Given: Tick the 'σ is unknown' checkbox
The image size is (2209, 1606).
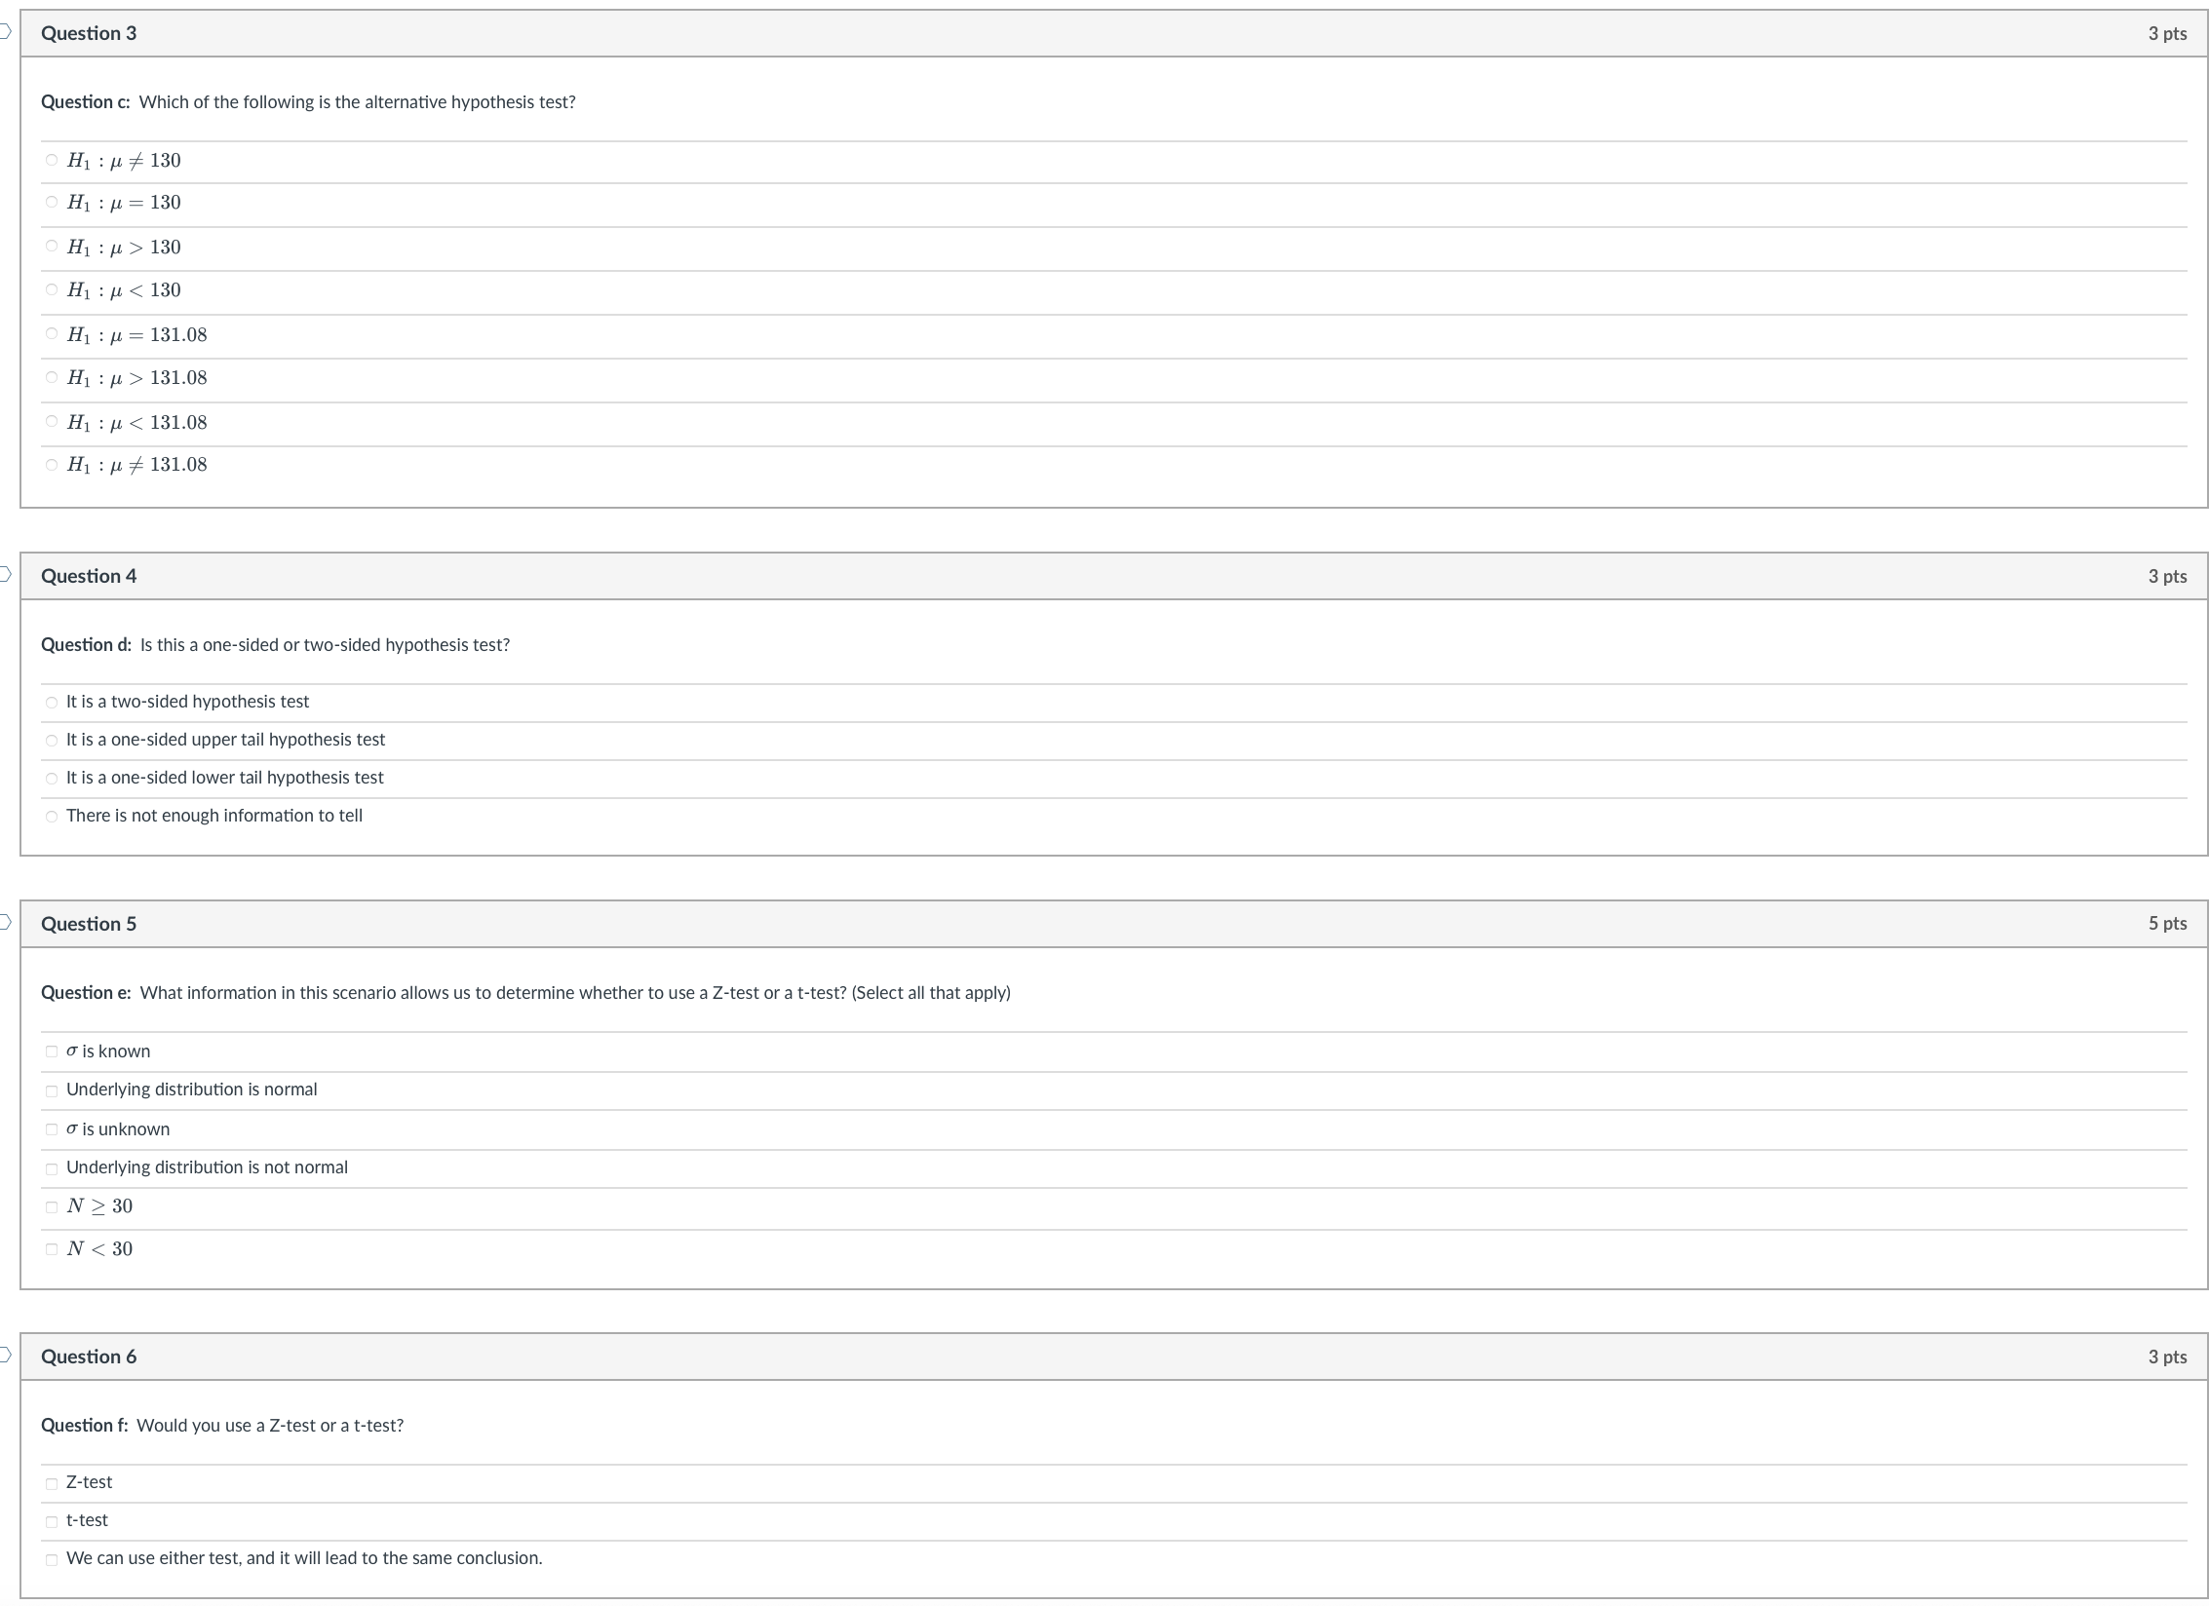Looking at the screenshot, I should click(52, 1129).
